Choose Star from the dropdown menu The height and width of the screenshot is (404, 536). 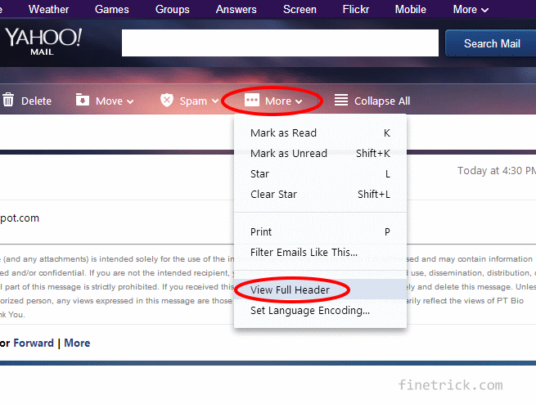click(320, 174)
